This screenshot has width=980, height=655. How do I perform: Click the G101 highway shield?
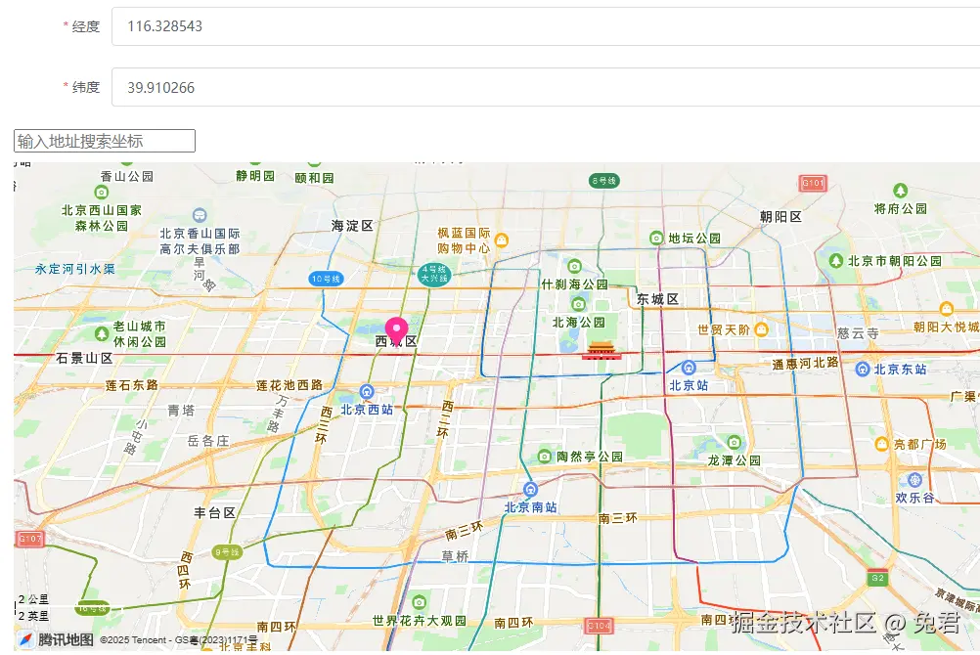coord(813,183)
